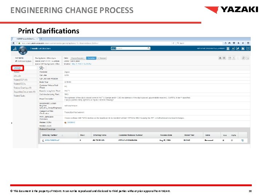Click the browser downloads arrow icon
Viewport: 262px width, 196px height.
click(x=238, y=43)
